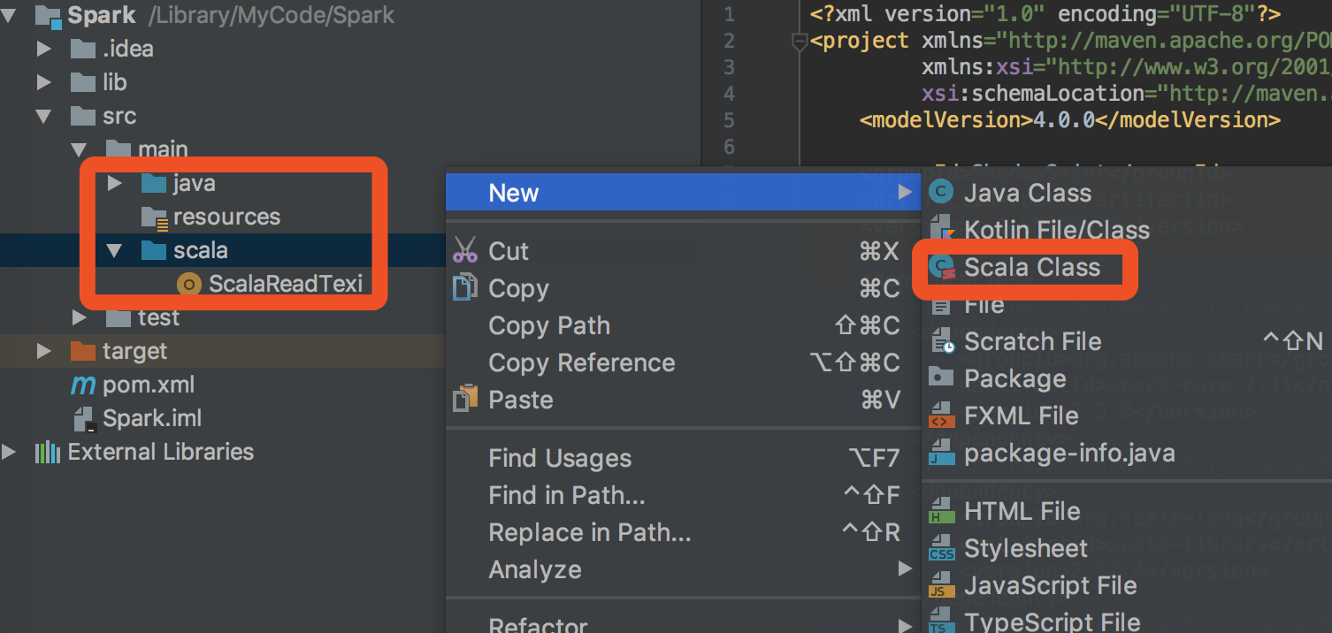Expand the java folder arrow

[115, 183]
